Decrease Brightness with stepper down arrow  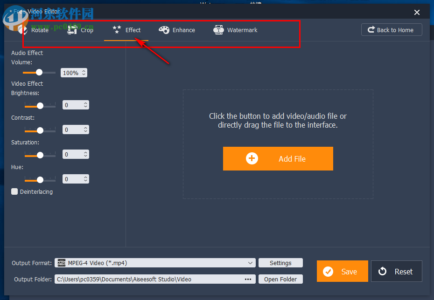coord(85,107)
